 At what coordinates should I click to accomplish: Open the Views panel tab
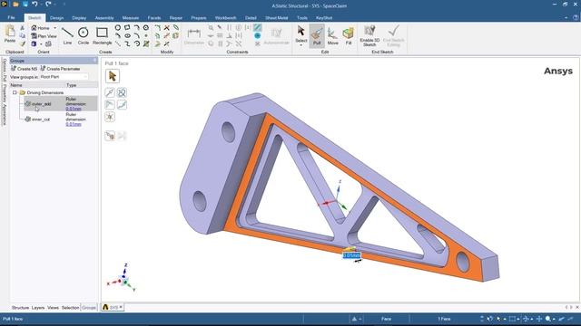click(53, 308)
